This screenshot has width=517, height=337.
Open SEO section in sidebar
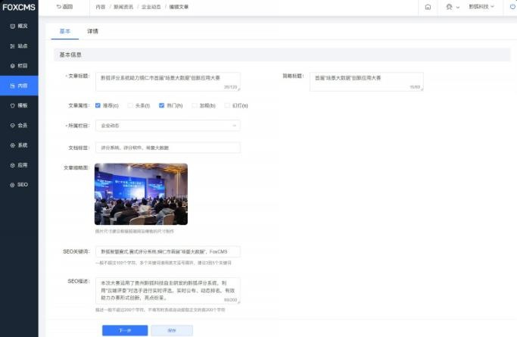point(19,185)
